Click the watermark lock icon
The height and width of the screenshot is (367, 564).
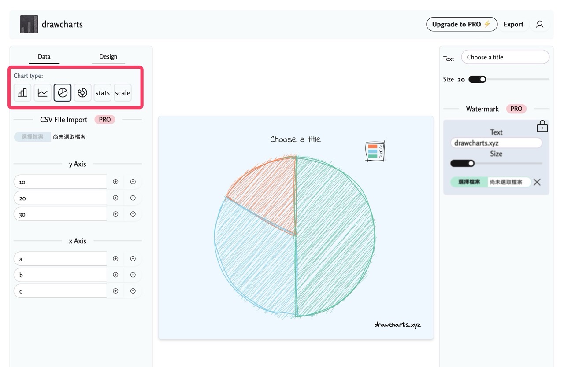point(542,126)
